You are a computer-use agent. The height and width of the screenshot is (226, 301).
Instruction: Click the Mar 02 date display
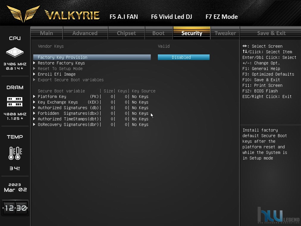point(15,190)
